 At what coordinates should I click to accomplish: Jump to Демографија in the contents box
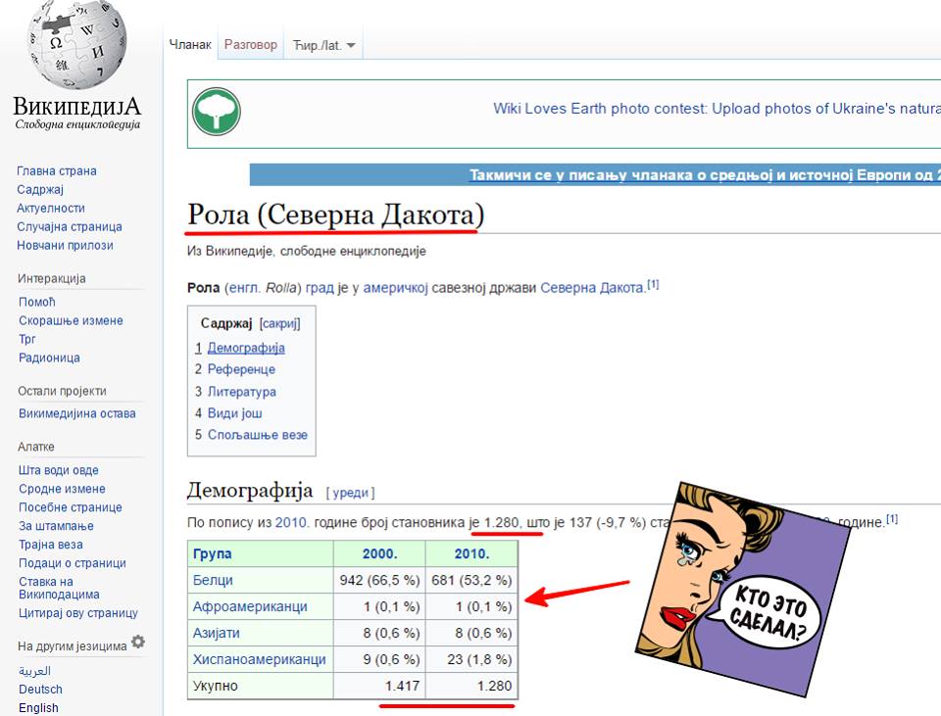[246, 348]
